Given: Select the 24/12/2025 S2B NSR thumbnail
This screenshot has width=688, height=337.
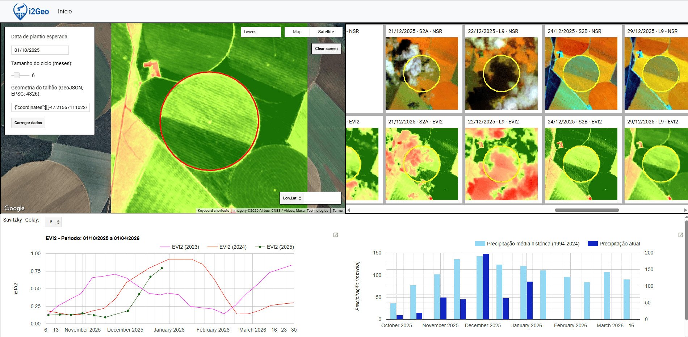Looking at the screenshot, I should [x=581, y=73].
